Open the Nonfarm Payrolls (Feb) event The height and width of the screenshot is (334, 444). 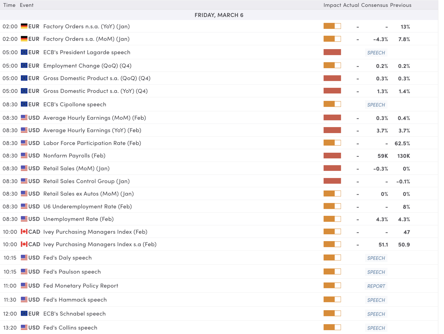[x=74, y=156]
